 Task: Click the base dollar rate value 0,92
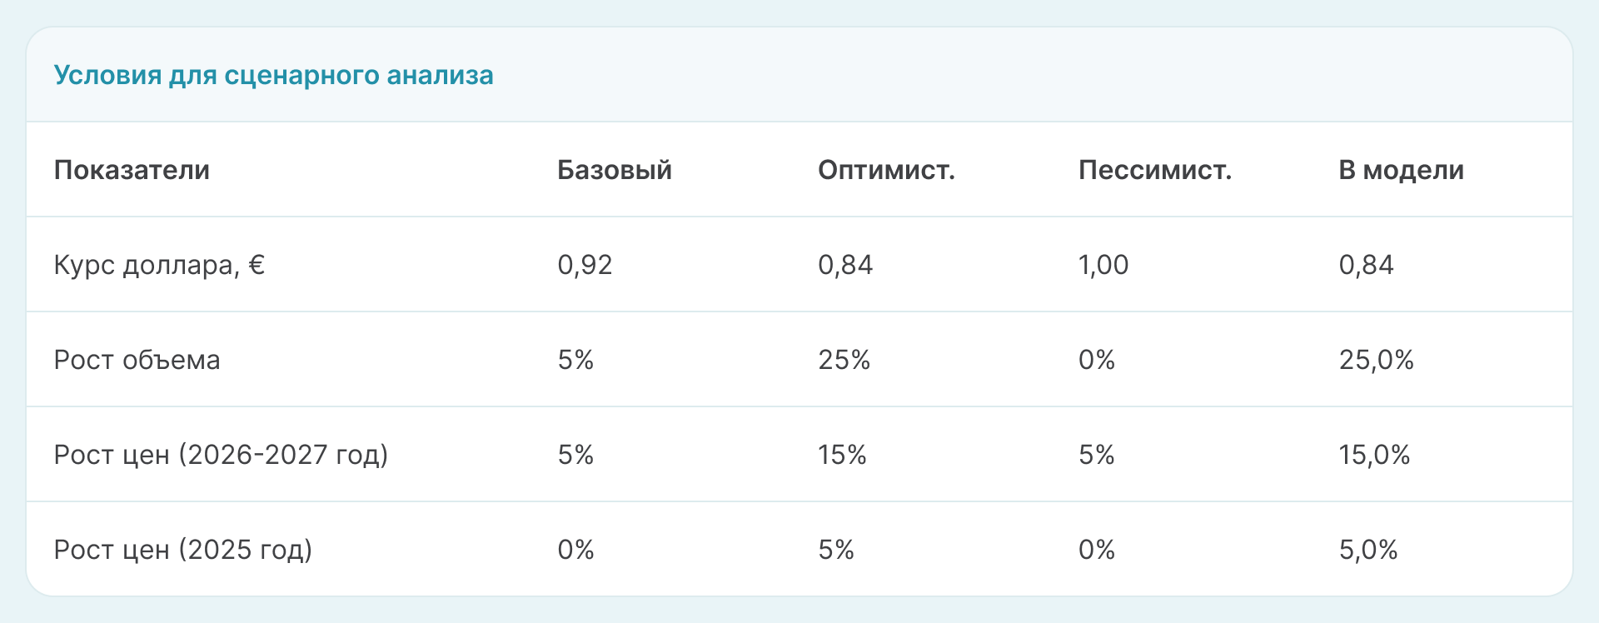tap(585, 265)
